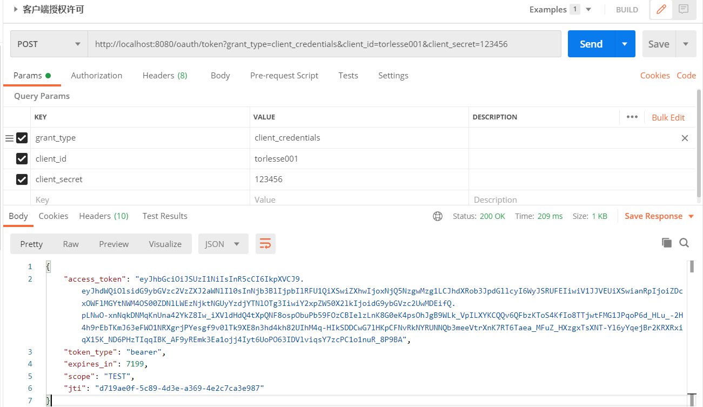The height and width of the screenshot is (407, 703).
Task: Click the Size 1 KB text
Action: click(590, 216)
